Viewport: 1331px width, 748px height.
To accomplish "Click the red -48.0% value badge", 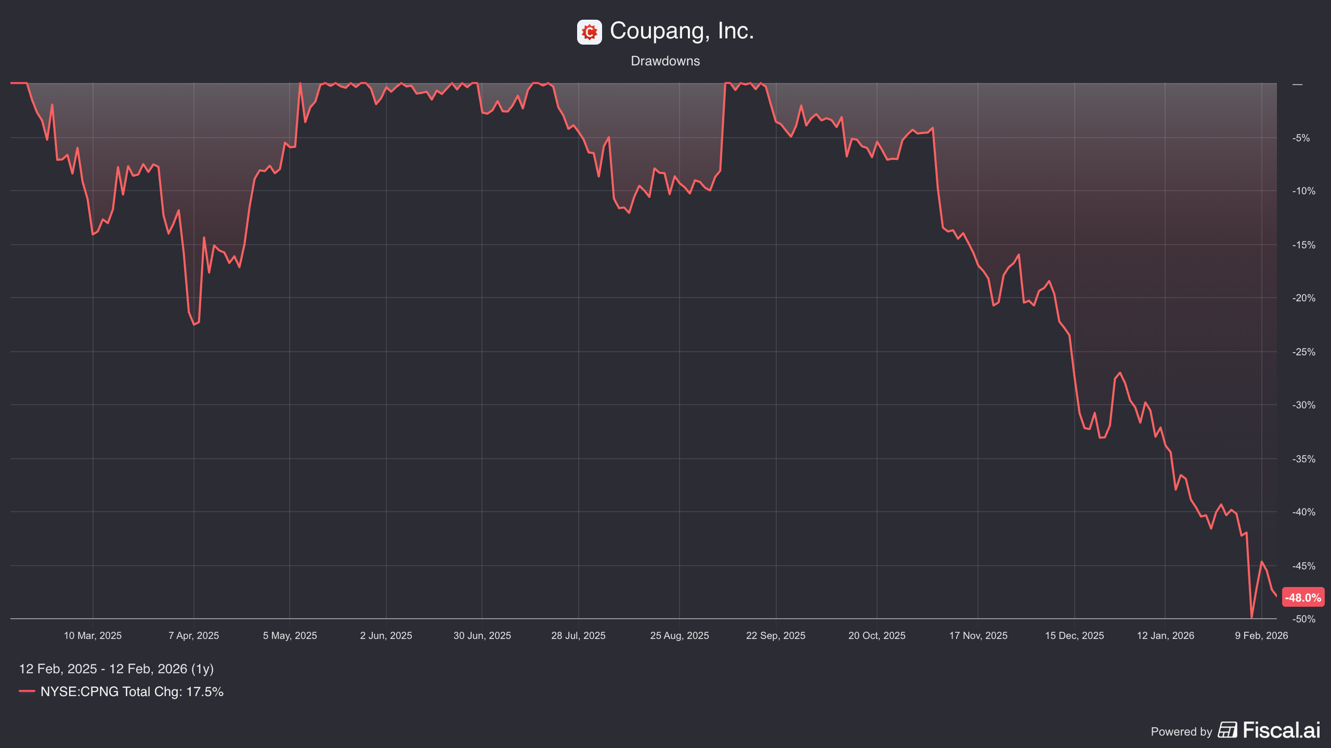I will 1303,597.
